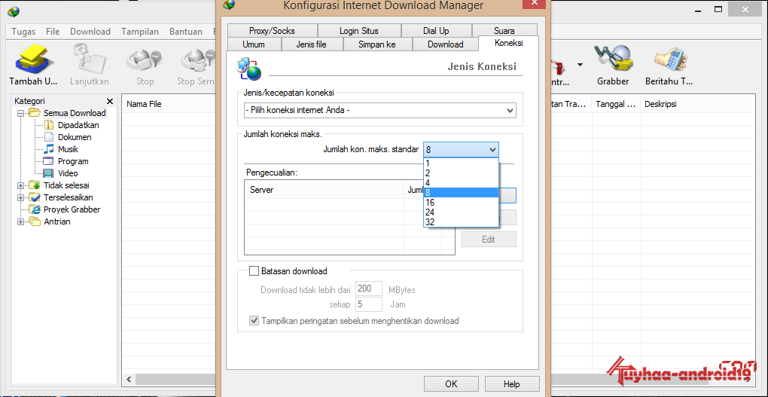Click the Antrian folder icon

[35, 221]
